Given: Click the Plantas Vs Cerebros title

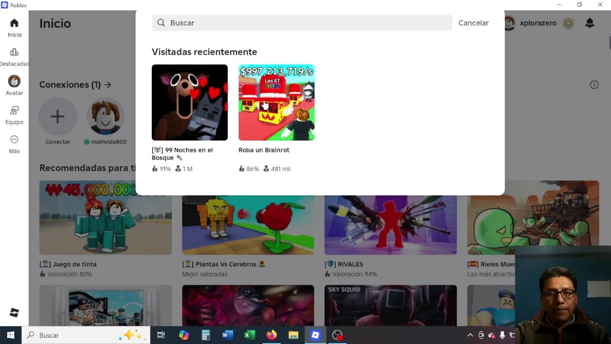Looking at the screenshot, I should tap(224, 264).
